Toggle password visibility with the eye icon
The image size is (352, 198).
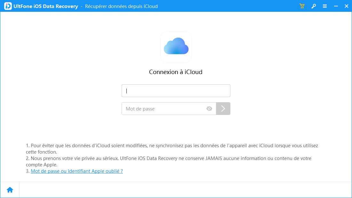click(x=209, y=109)
